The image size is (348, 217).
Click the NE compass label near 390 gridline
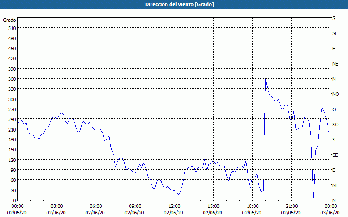tap(335, 64)
